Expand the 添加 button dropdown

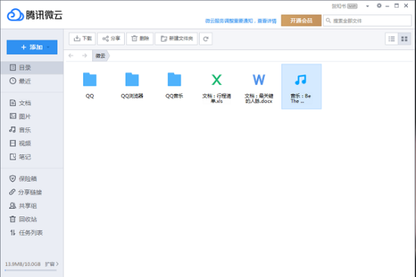(48, 47)
